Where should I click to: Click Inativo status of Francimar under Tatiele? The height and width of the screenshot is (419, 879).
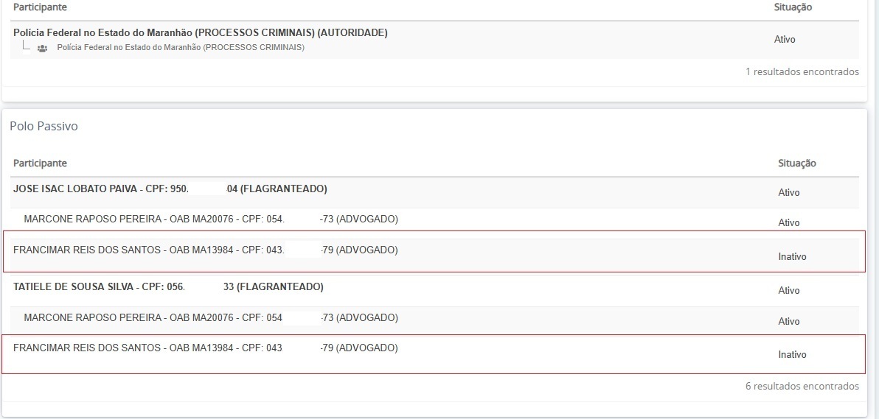tap(792, 355)
